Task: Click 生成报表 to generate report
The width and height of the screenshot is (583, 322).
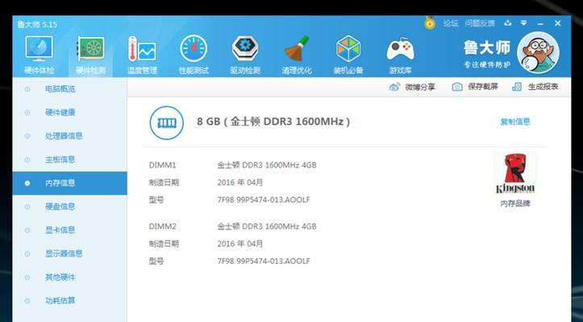Action: pos(535,87)
